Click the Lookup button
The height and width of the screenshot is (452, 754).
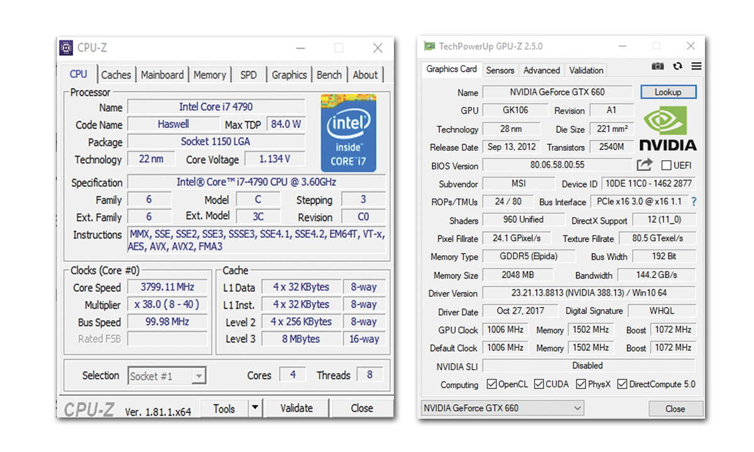[668, 92]
